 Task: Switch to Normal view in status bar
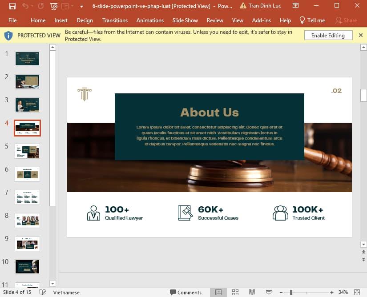pos(218,293)
